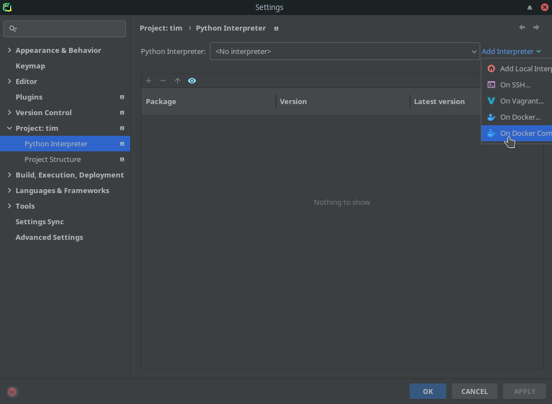Click the forward navigation arrow
Viewport: 552px width, 404px height.
pyautogui.click(x=536, y=27)
